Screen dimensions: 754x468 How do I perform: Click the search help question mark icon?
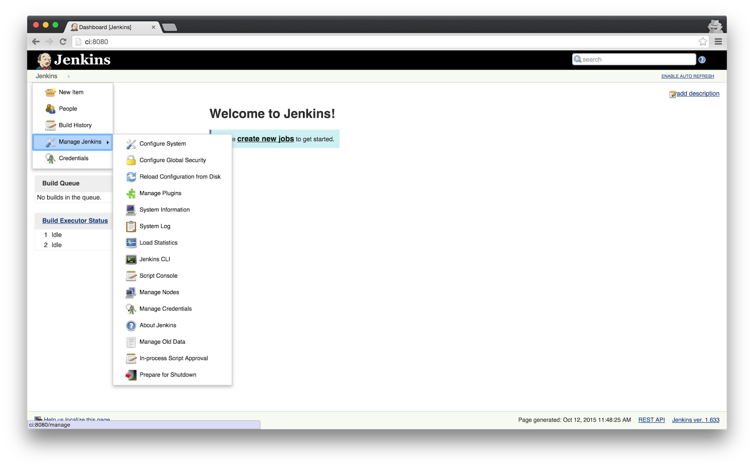tap(702, 60)
